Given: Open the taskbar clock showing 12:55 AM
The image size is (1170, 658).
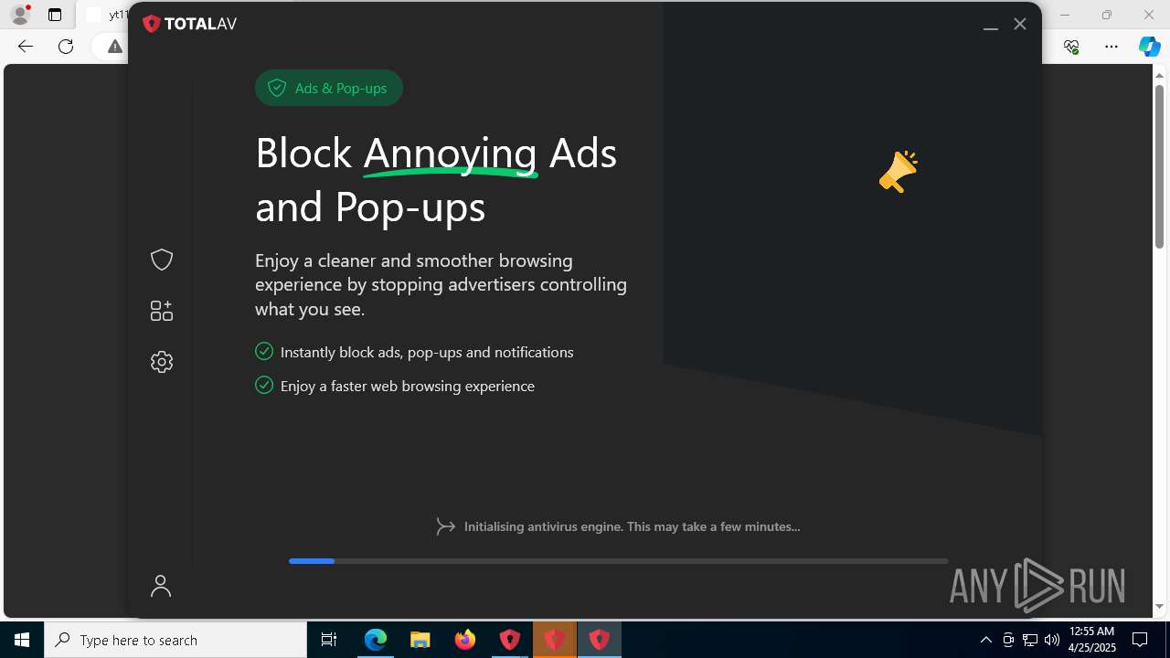Looking at the screenshot, I should click(x=1092, y=640).
